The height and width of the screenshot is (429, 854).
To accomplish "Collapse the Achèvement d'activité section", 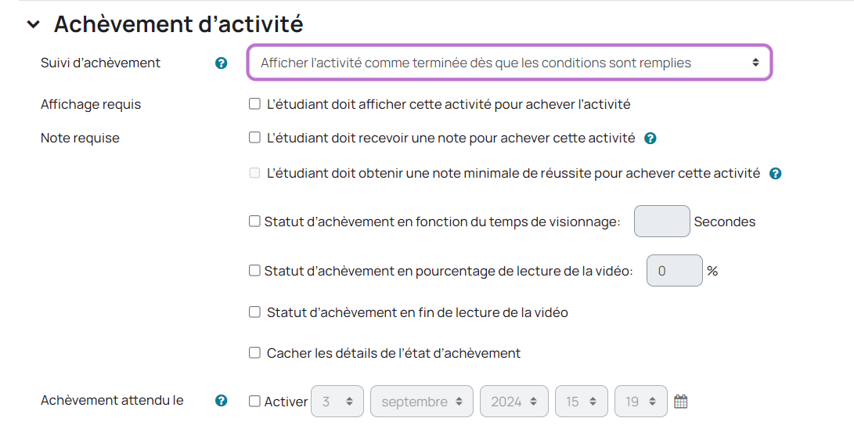I will click(x=33, y=24).
